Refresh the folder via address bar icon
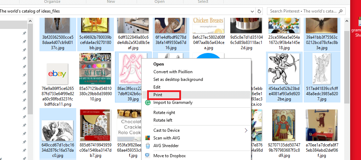This screenshot has height=160, width=361. [x=259, y=11]
